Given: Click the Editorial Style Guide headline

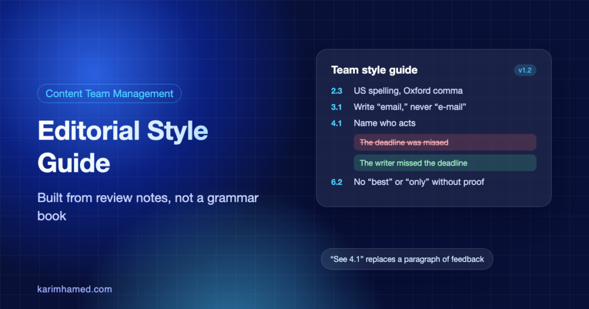Looking at the screenshot, I should 123,146.
